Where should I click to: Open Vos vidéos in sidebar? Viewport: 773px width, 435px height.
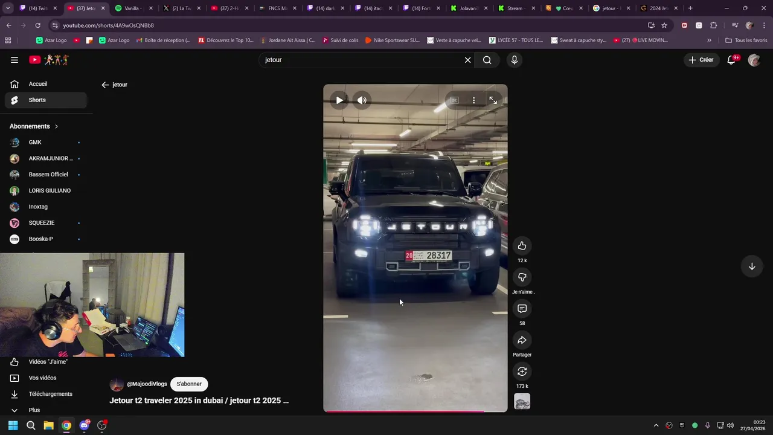(x=47, y=378)
